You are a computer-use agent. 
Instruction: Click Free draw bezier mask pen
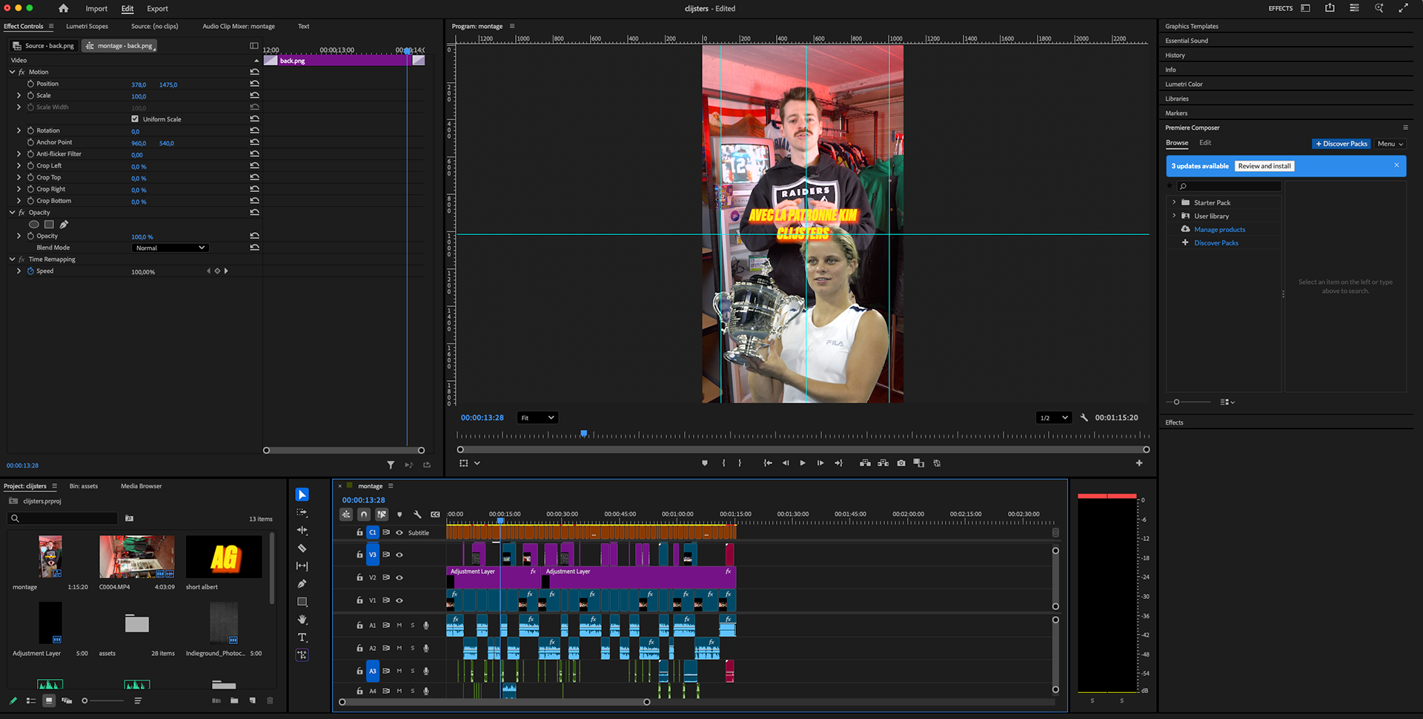[x=64, y=224]
